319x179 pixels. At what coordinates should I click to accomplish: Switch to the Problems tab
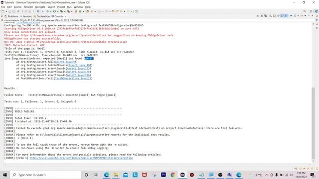click(11, 16)
